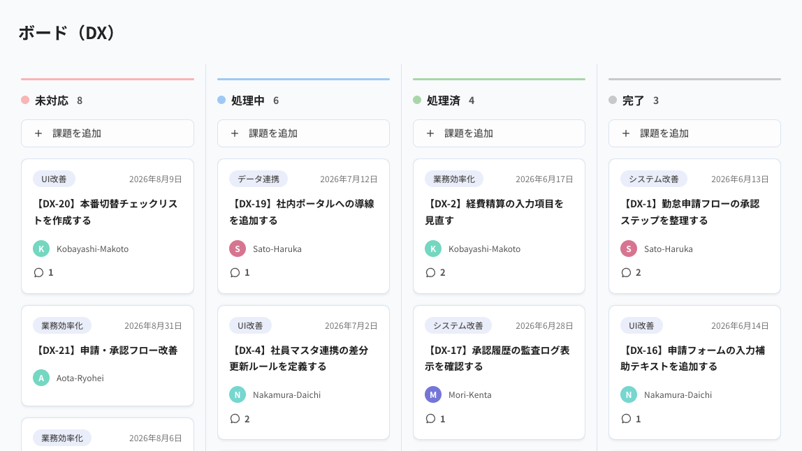Add an issue to the 処理中 column

pos(303,133)
